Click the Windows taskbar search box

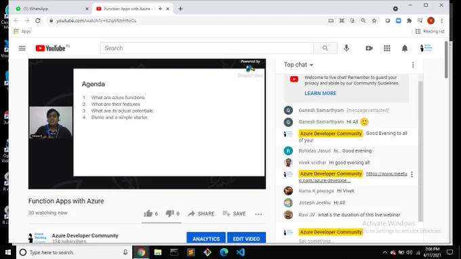click(73, 252)
